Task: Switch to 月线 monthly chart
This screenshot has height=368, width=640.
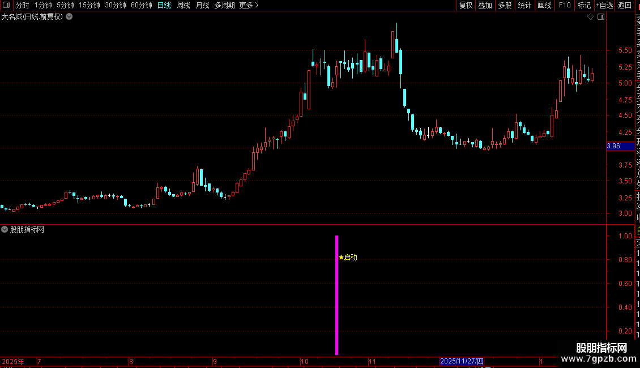Action: click(202, 5)
